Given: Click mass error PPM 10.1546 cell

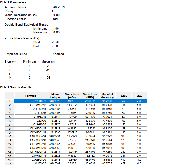Looking at the screenshot, I should (x=90, y=109).
